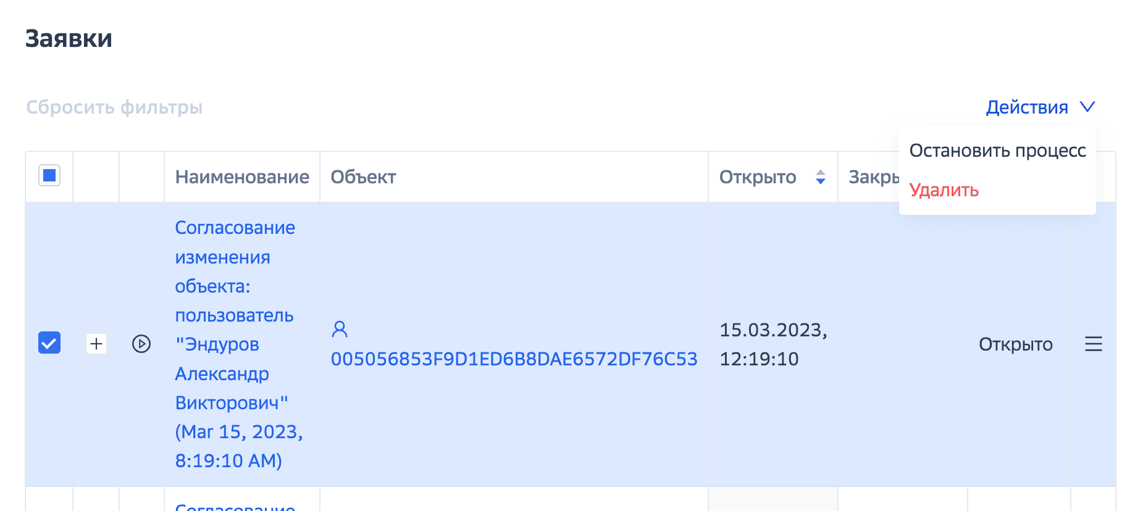The height and width of the screenshot is (511, 1135).
Task: Open the row's hamburger menu icon
Action: pos(1093,344)
